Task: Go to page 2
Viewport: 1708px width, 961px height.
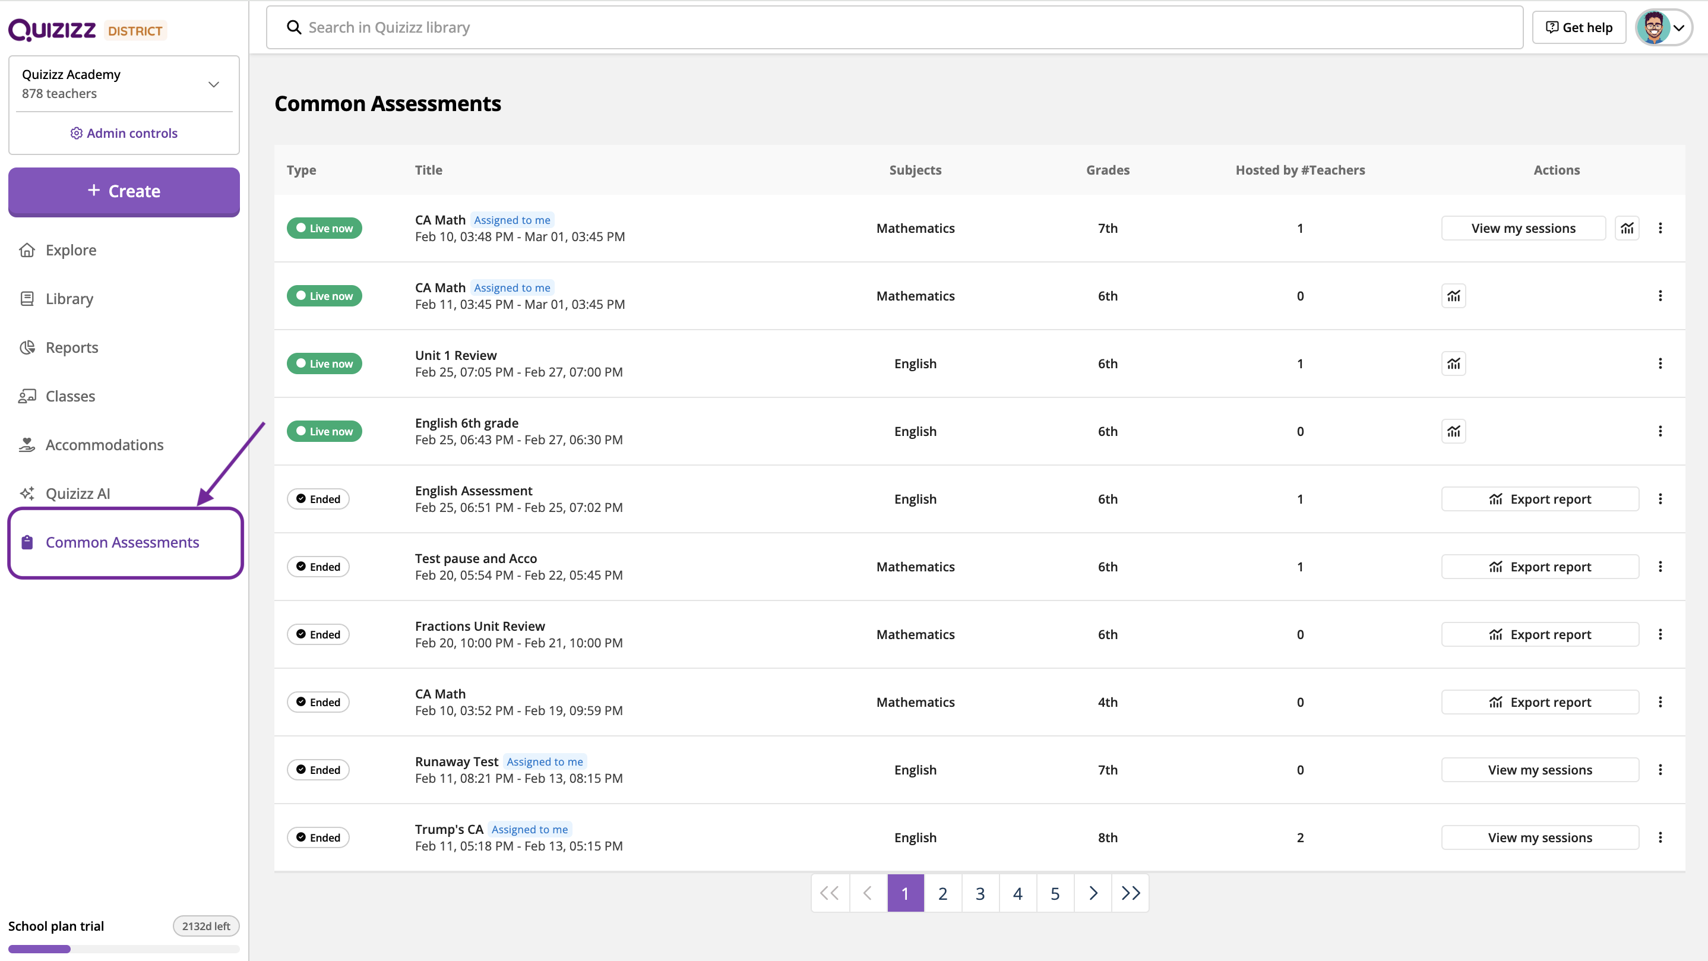Action: (943, 893)
